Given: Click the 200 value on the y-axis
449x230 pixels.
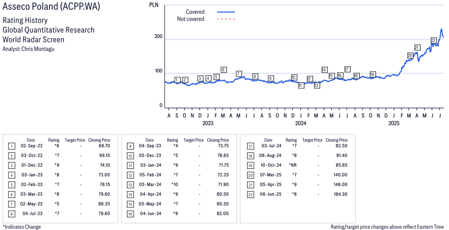Looking at the screenshot, I should point(158,36).
